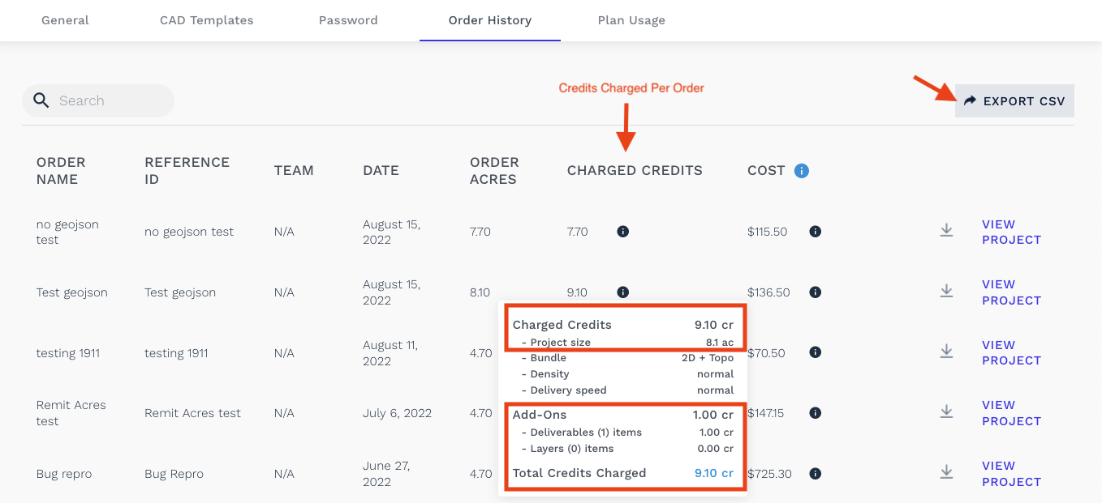Focus the Search orders field

[98, 101]
